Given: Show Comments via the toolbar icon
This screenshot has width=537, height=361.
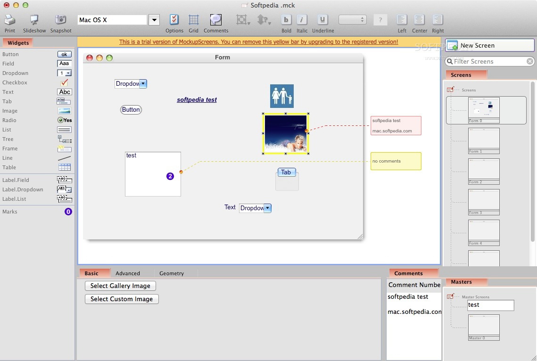Looking at the screenshot, I should tap(216, 20).
